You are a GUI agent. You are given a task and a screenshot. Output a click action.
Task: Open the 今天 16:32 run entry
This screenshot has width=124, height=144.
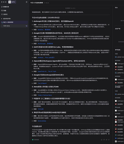(14, 26)
